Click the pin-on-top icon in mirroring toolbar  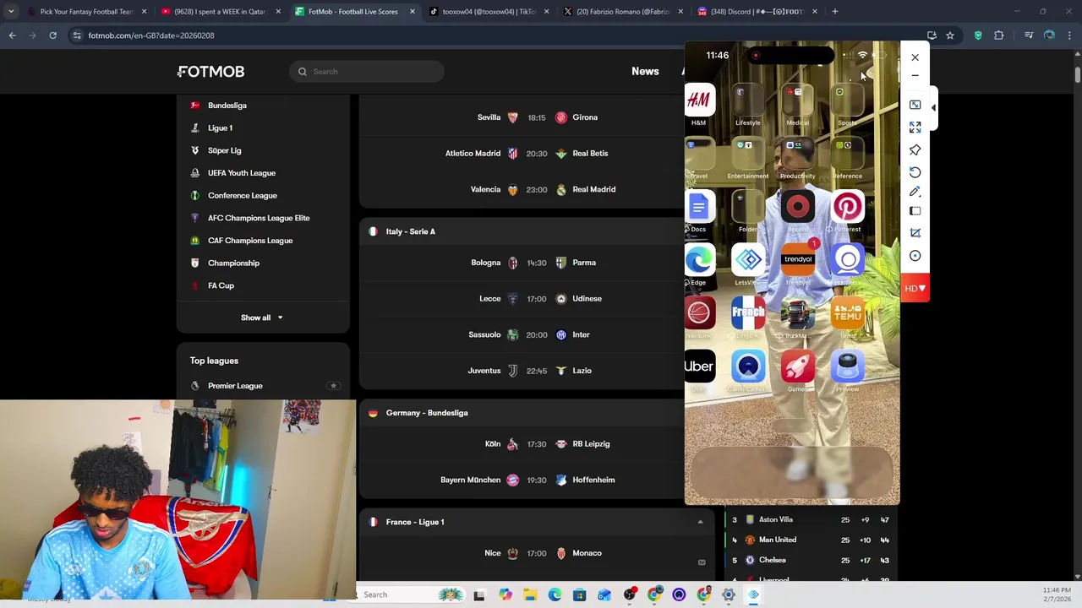(x=915, y=149)
